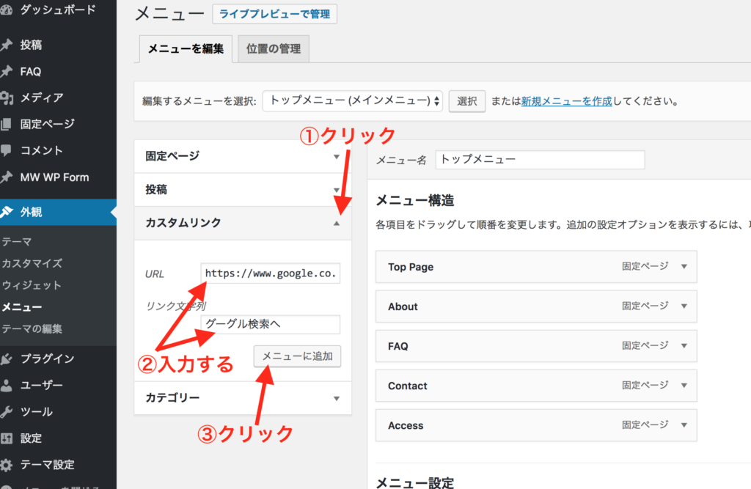Expand the 固定ページ accordion section

[x=337, y=156]
